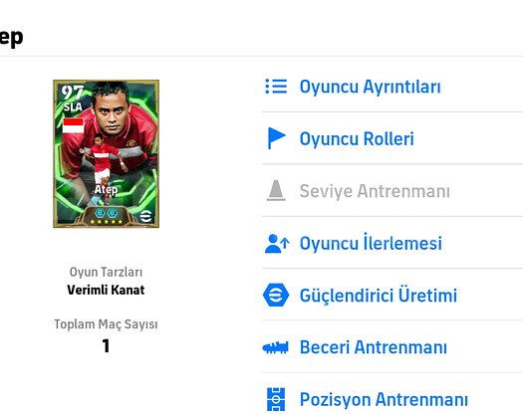Screen dimensions: 523x418
Task: Click the Toplam Maç Sayısı label
Action: pos(106,324)
